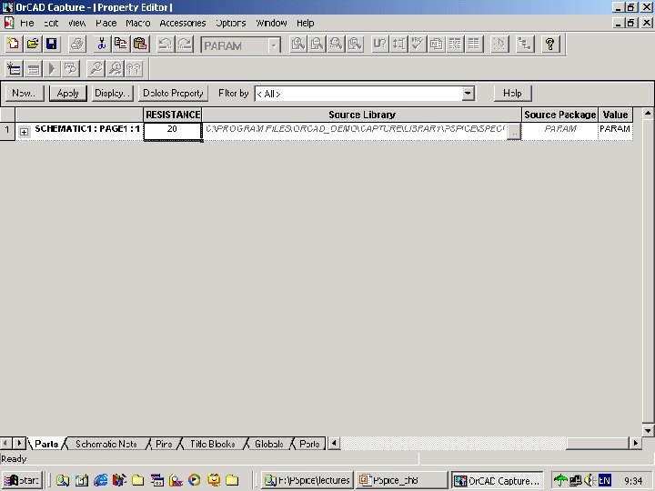
Task: Click the Zoom to All icon
Action: (355, 44)
